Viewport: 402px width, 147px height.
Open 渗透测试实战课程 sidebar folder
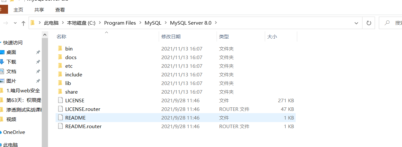24,110
